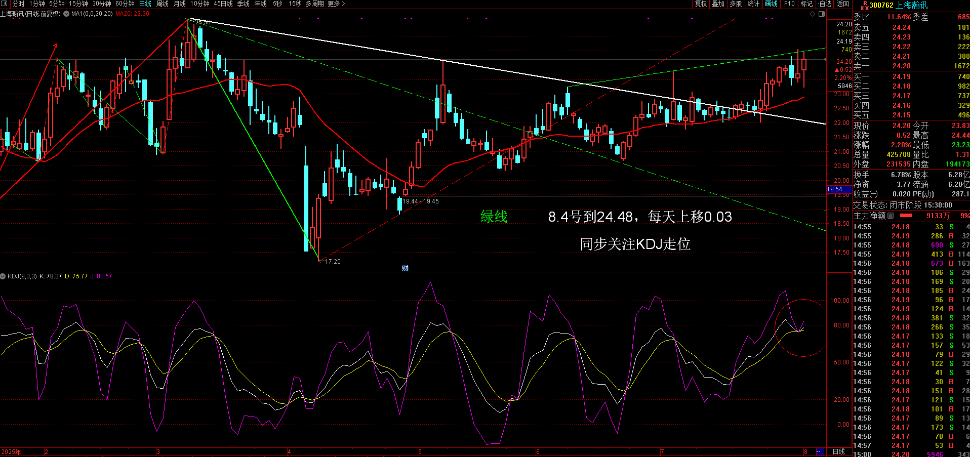
Task: Click the 2025年 label on time axis
Action: pos(11,451)
